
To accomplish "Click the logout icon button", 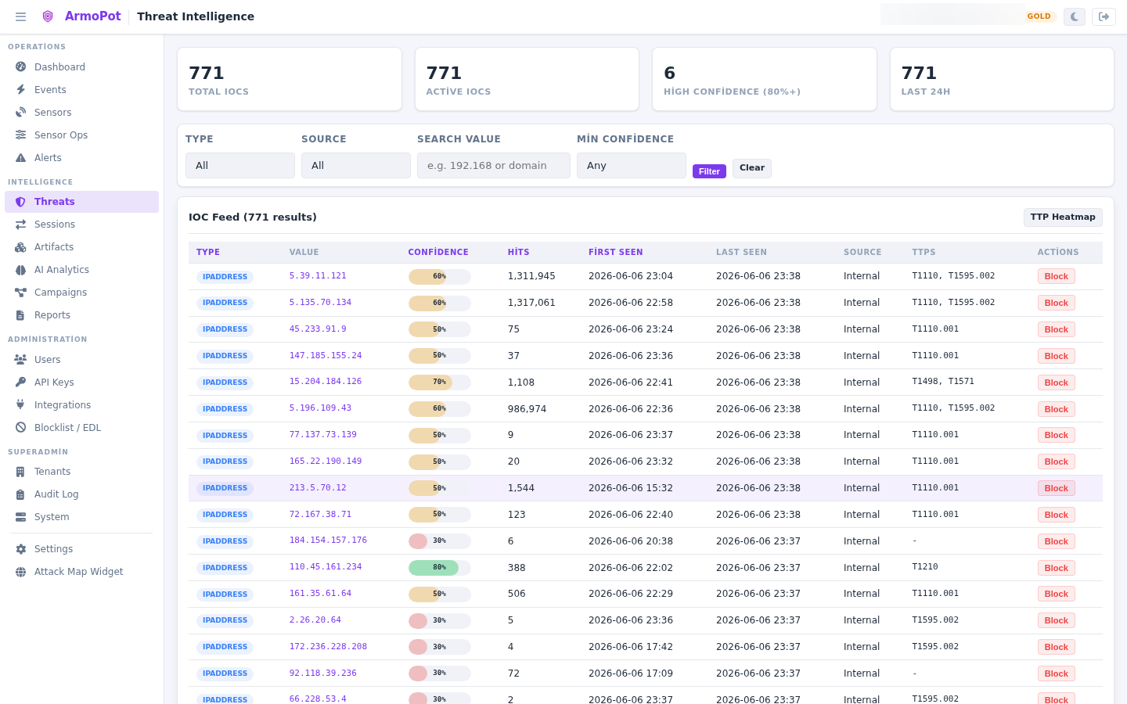I will pyautogui.click(x=1104, y=16).
